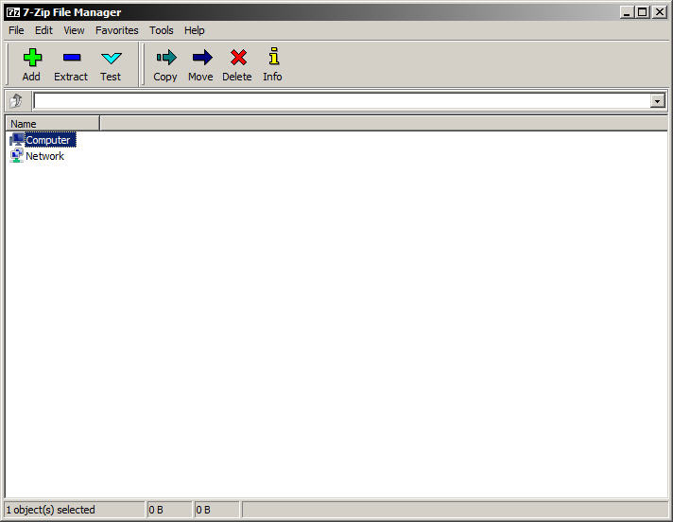Click the blue Extract minus icon
This screenshot has height=522, width=673.
tap(71, 57)
